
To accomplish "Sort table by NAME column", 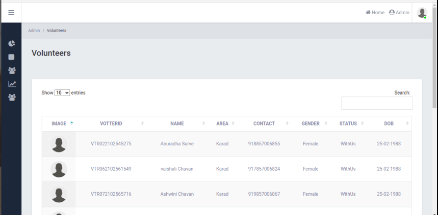I will [x=177, y=124].
